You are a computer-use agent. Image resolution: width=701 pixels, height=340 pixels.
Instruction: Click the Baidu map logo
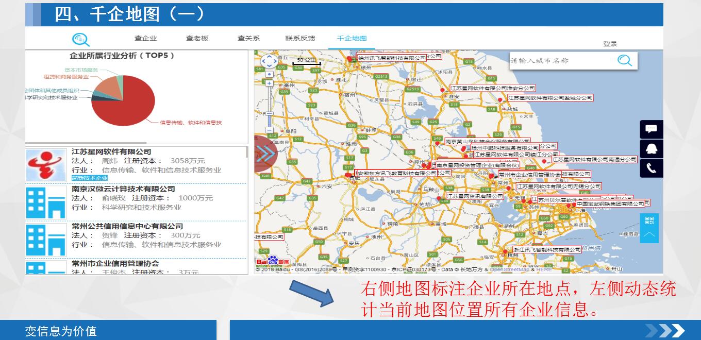(273, 261)
